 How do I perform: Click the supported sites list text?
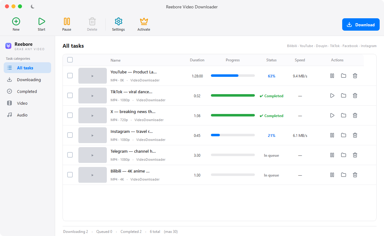[332, 46]
